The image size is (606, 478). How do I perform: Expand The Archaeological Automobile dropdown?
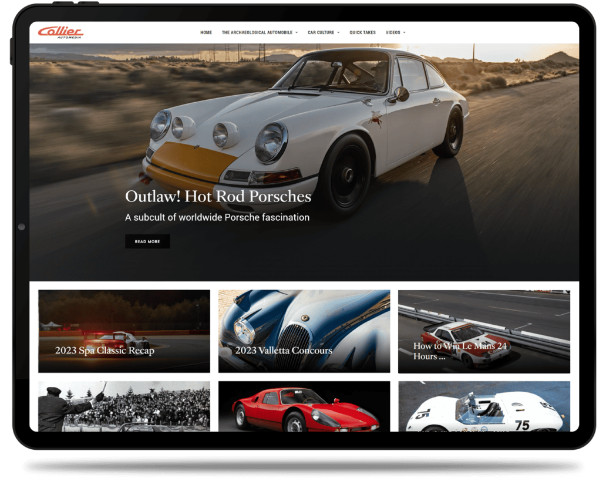point(258,32)
